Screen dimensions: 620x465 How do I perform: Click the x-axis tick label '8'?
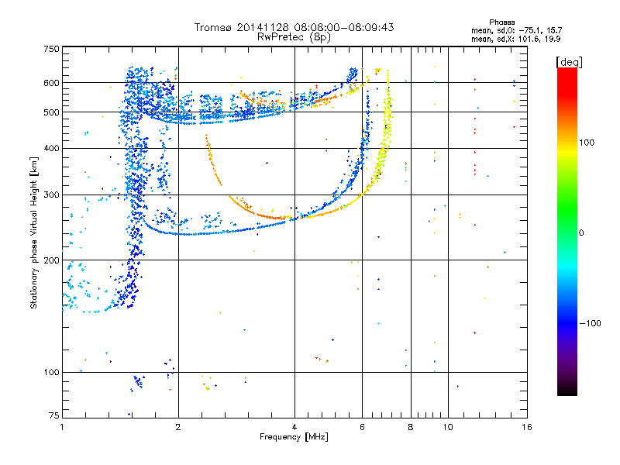(x=411, y=427)
